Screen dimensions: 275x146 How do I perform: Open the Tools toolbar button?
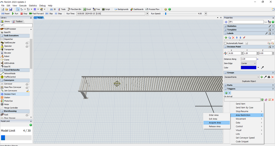coord(61,9)
